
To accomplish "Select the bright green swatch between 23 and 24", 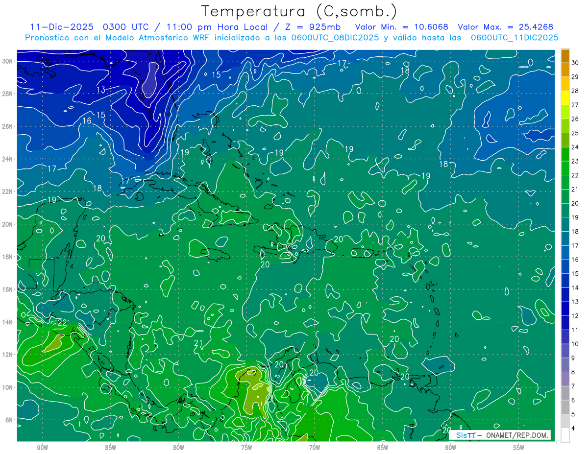I will pyautogui.click(x=565, y=154).
